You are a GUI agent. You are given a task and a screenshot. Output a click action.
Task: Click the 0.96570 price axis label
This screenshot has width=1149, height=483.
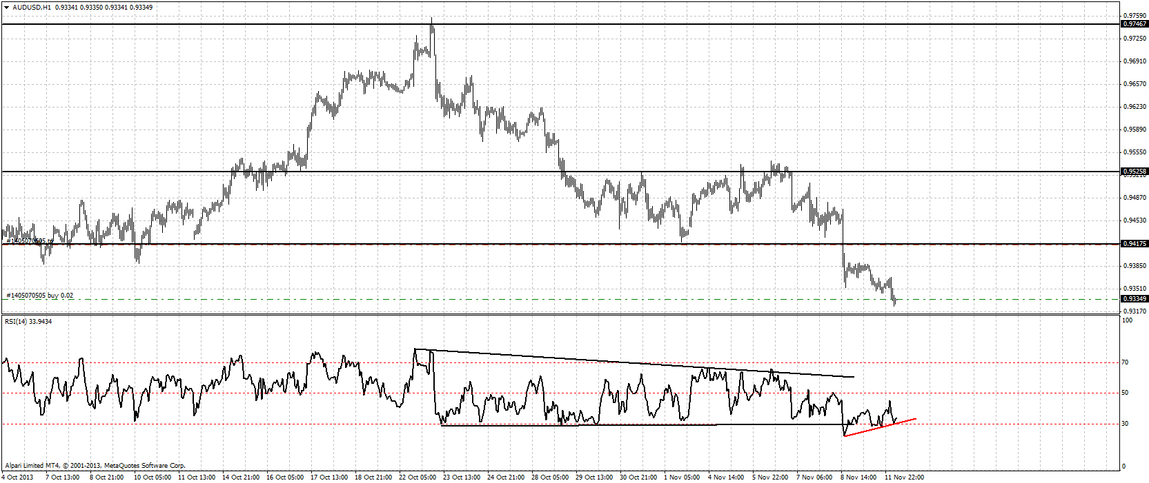point(1135,84)
